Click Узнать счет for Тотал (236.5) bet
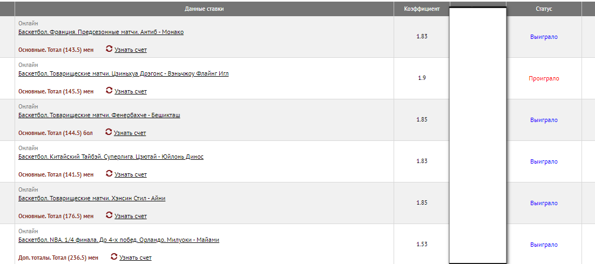 [136, 258]
